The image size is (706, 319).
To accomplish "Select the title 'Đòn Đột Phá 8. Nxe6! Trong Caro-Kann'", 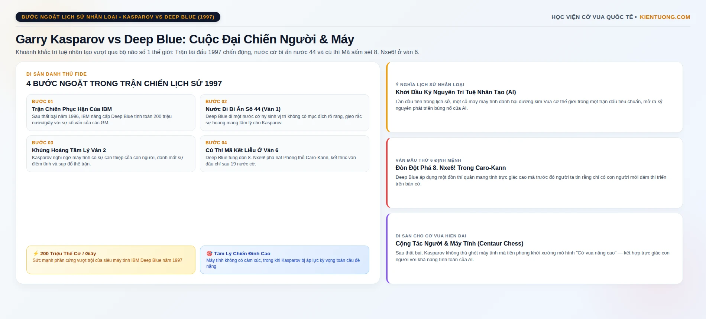I will point(451,168).
